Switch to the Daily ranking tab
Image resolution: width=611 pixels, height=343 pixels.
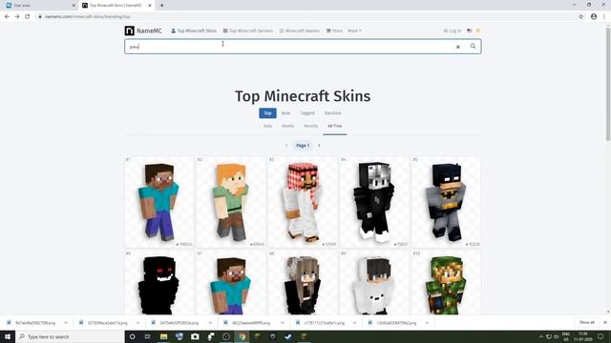[x=267, y=126]
